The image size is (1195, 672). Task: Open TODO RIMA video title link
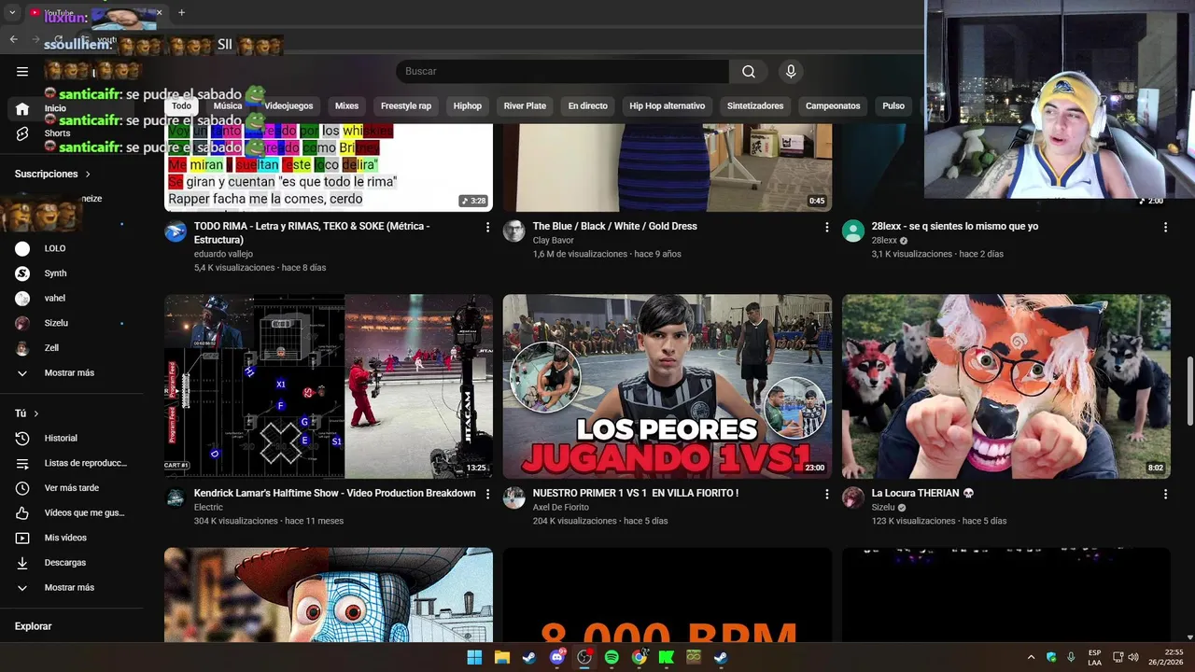click(312, 232)
